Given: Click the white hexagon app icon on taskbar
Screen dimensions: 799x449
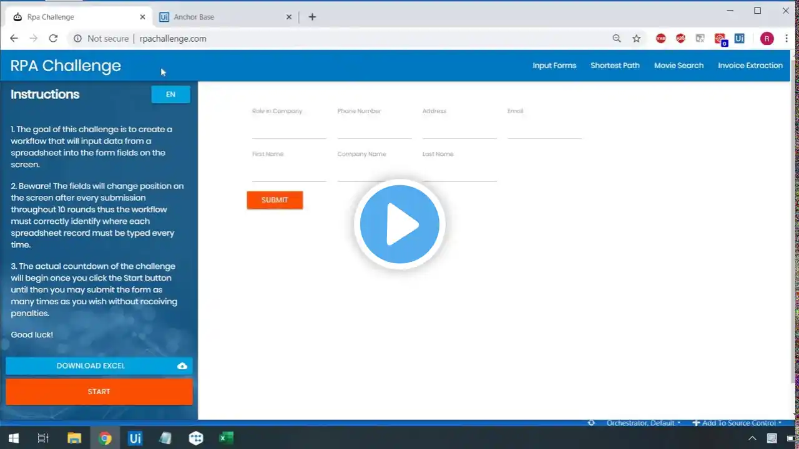Looking at the screenshot, I should click(196, 438).
